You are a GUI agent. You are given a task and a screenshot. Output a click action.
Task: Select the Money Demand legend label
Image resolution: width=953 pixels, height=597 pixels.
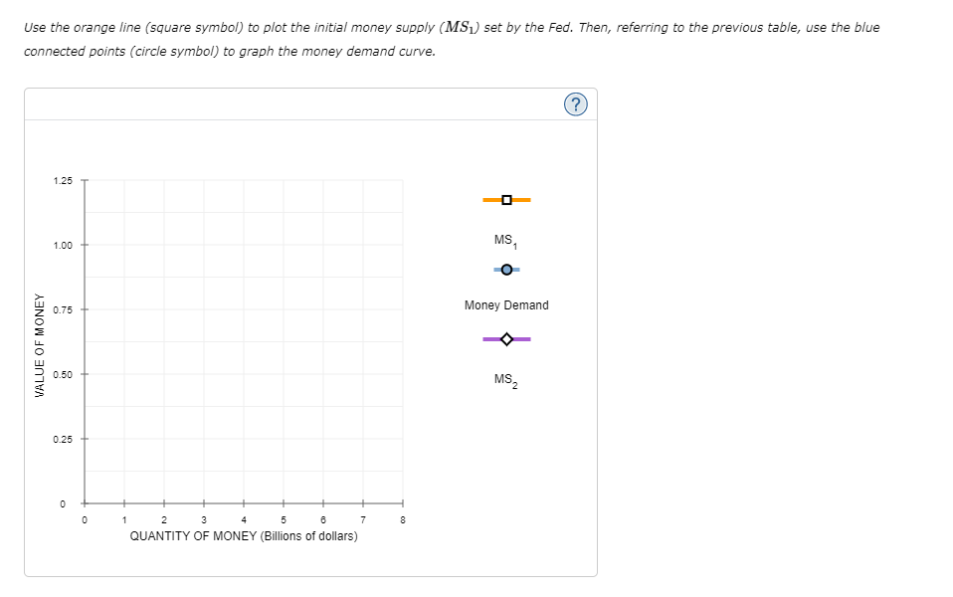(505, 305)
